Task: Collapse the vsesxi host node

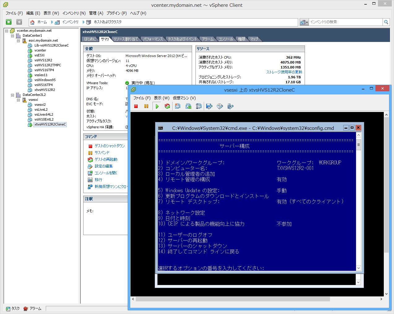Action: click(x=19, y=100)
